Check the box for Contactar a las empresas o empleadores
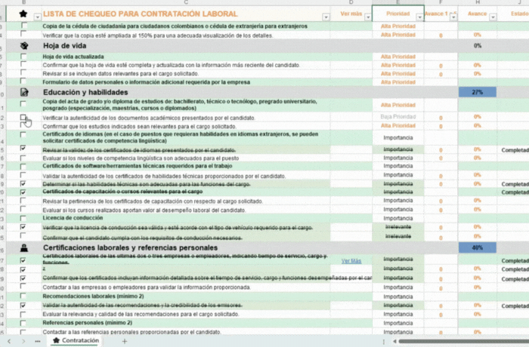 click(23, 286)
